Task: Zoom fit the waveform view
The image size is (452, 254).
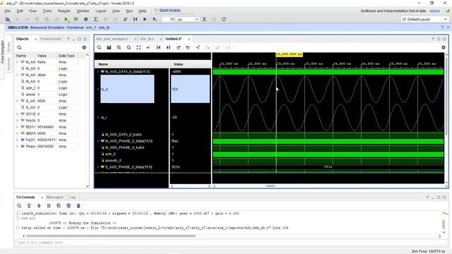Action: coord(138,47)
